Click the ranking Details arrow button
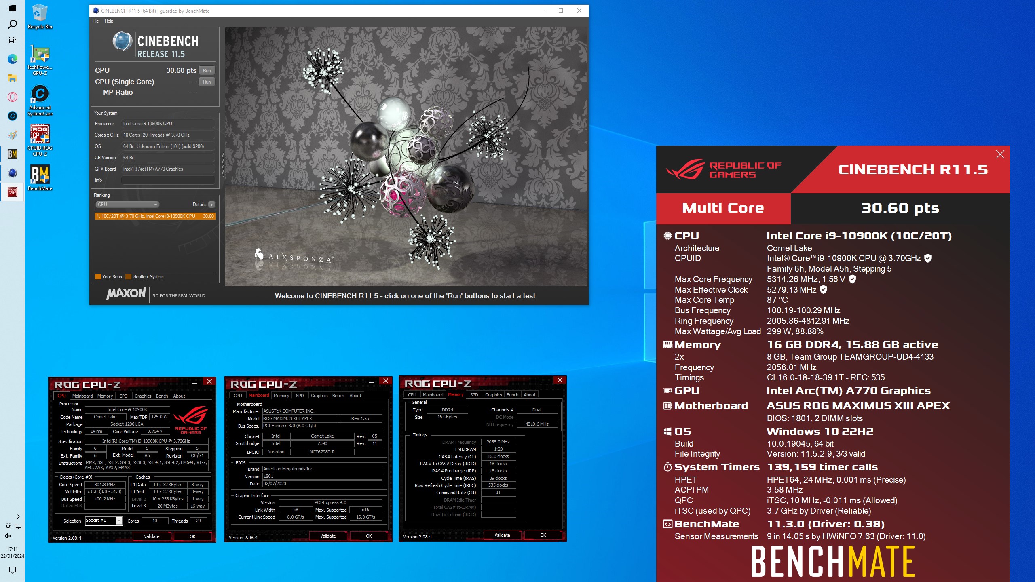The height and width of the screenshot is (582, 1035). tap(212, 205)
